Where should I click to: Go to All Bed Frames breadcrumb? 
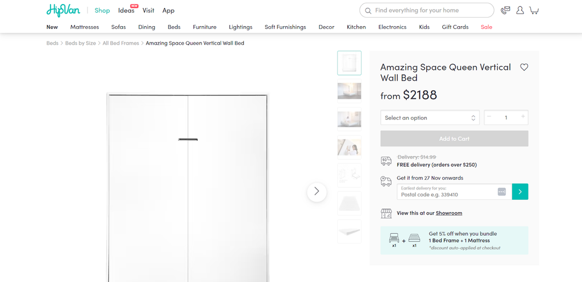click(120, 43)
